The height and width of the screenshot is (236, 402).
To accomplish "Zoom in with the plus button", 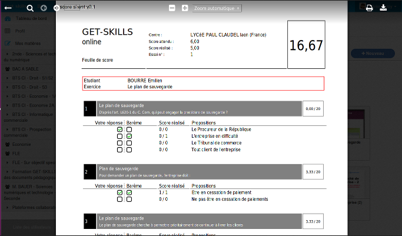I will (x=185, y=8).
